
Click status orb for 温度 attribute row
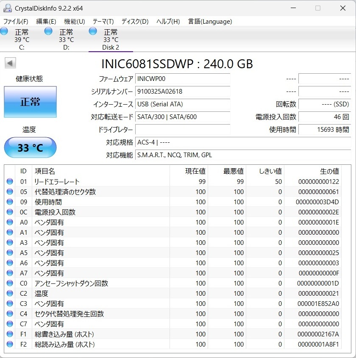pyautogui.click(x=10, y=294)
